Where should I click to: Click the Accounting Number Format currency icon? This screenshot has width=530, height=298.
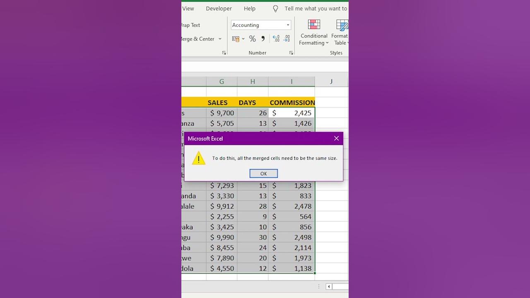(236, 39)
